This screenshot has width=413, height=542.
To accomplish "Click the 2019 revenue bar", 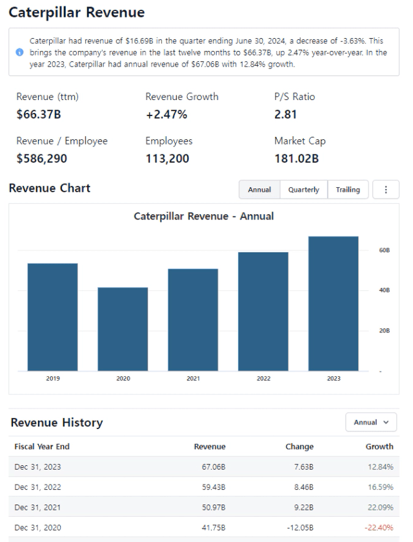I will (x=52, y=317).
